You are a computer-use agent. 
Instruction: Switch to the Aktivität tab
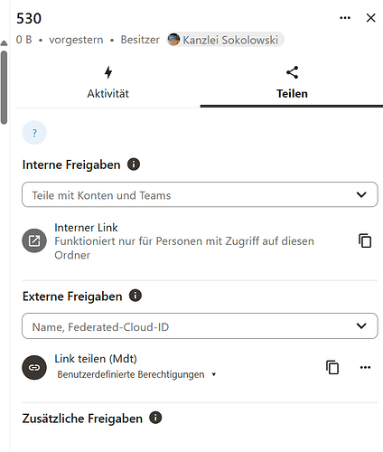(x=108, y=83)
